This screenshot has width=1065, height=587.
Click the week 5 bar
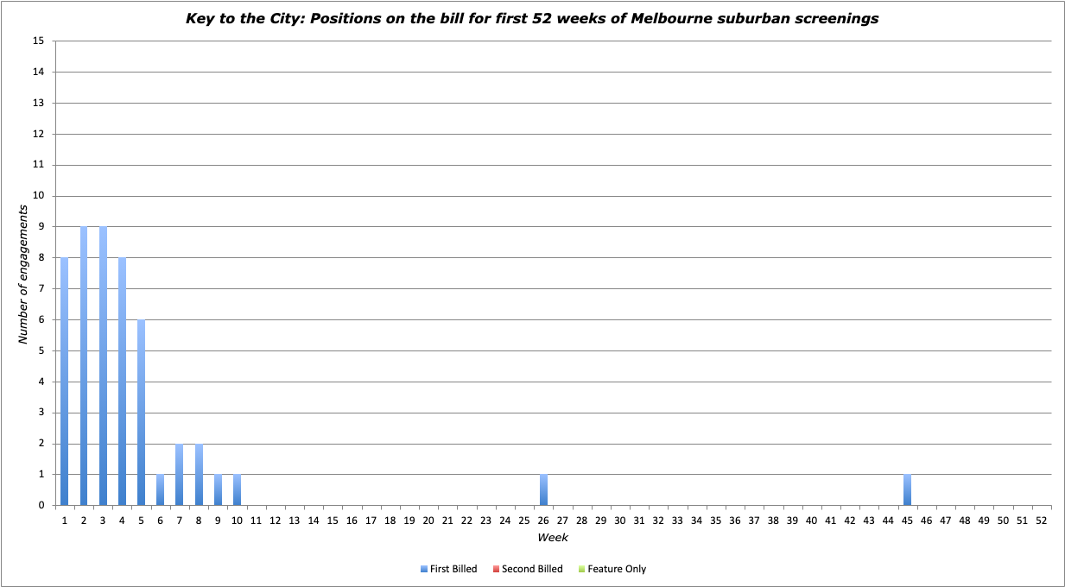[141, 413]
